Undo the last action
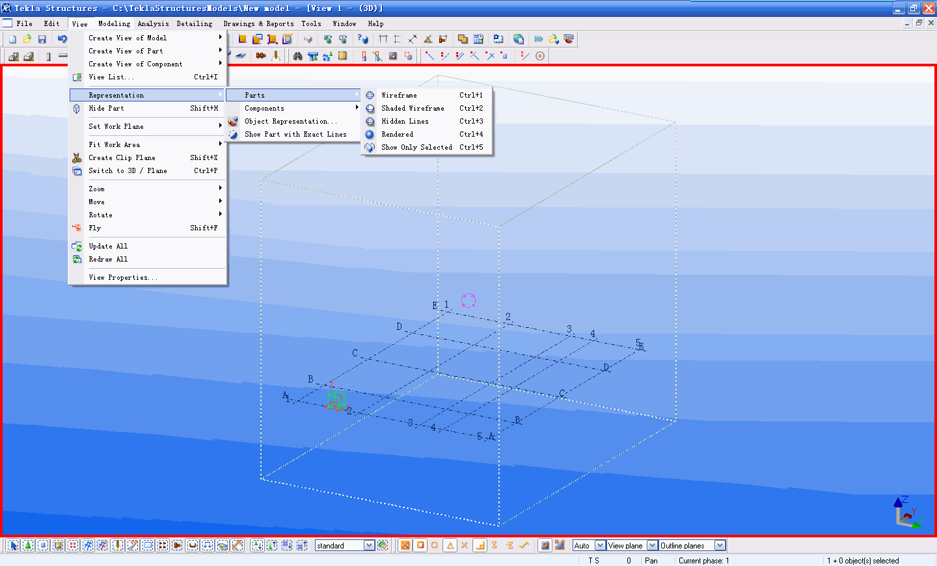The height and width of the screenshot is (566, 937). pos(62,39)
